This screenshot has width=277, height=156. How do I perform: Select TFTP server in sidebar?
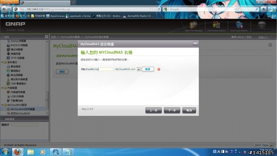[16, 58]
